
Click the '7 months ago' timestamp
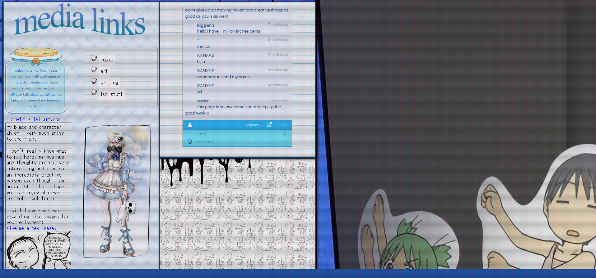(x=278, y=25)
